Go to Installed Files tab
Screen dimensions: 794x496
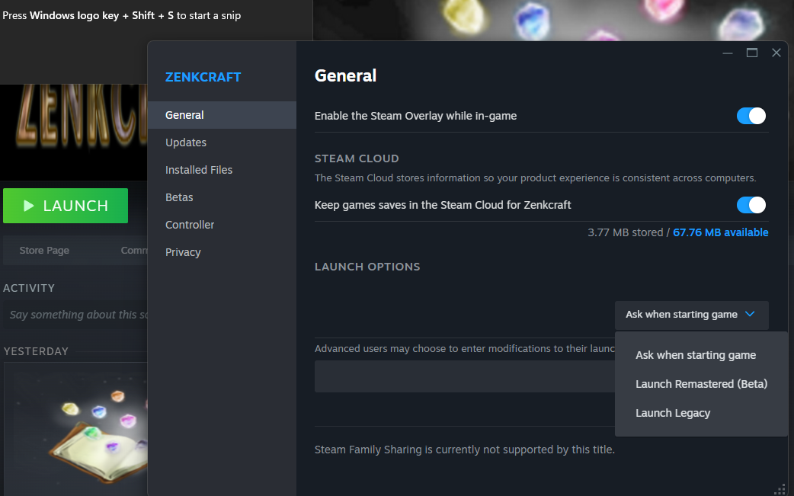coord(222,170)
